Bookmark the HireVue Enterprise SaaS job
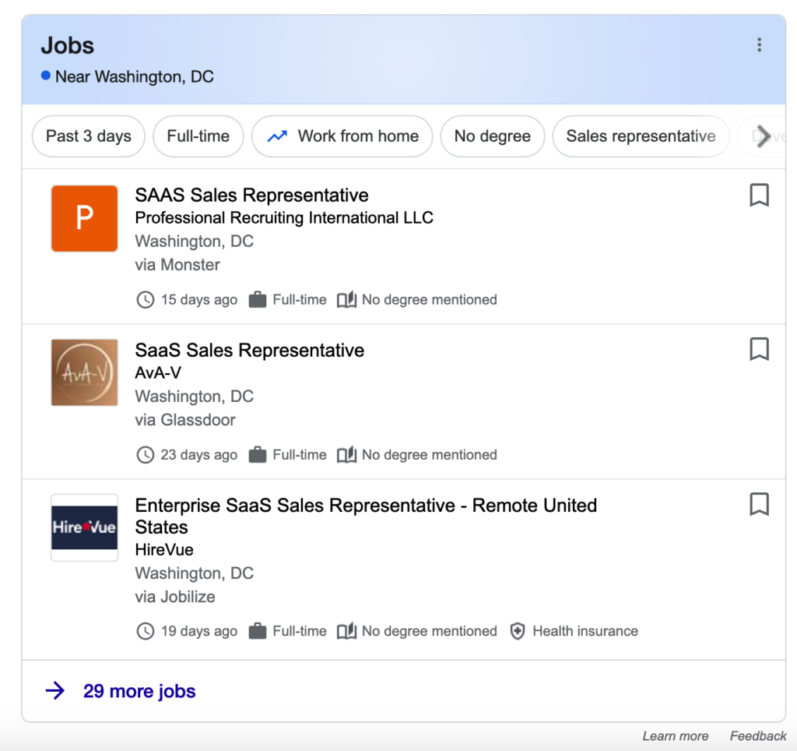 (x=759, y=504)
